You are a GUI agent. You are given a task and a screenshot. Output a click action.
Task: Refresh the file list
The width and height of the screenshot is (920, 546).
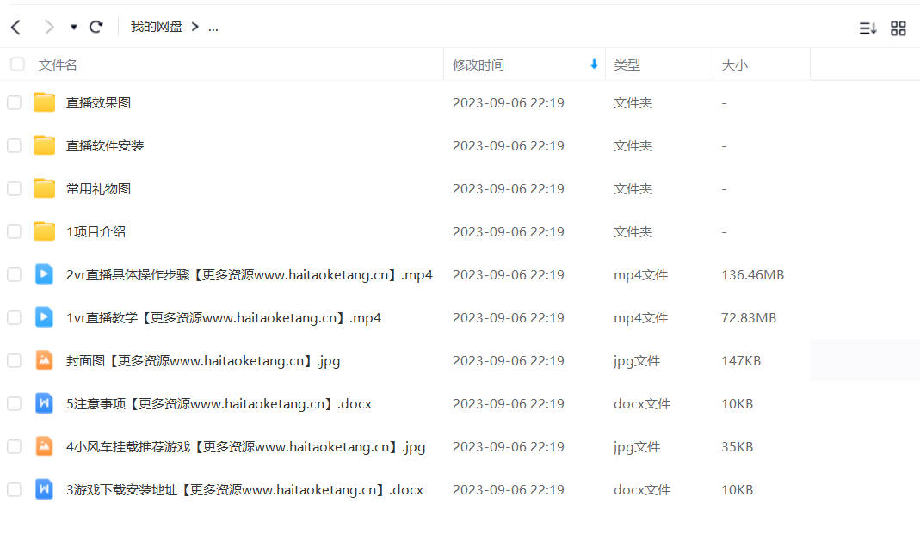point(96,27)
